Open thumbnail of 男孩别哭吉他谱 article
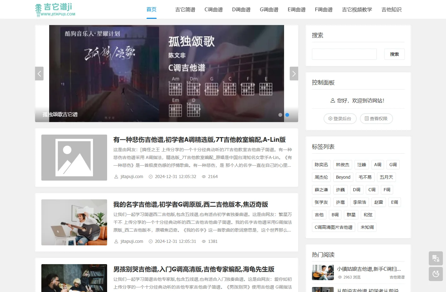 [x=74, y=278]
